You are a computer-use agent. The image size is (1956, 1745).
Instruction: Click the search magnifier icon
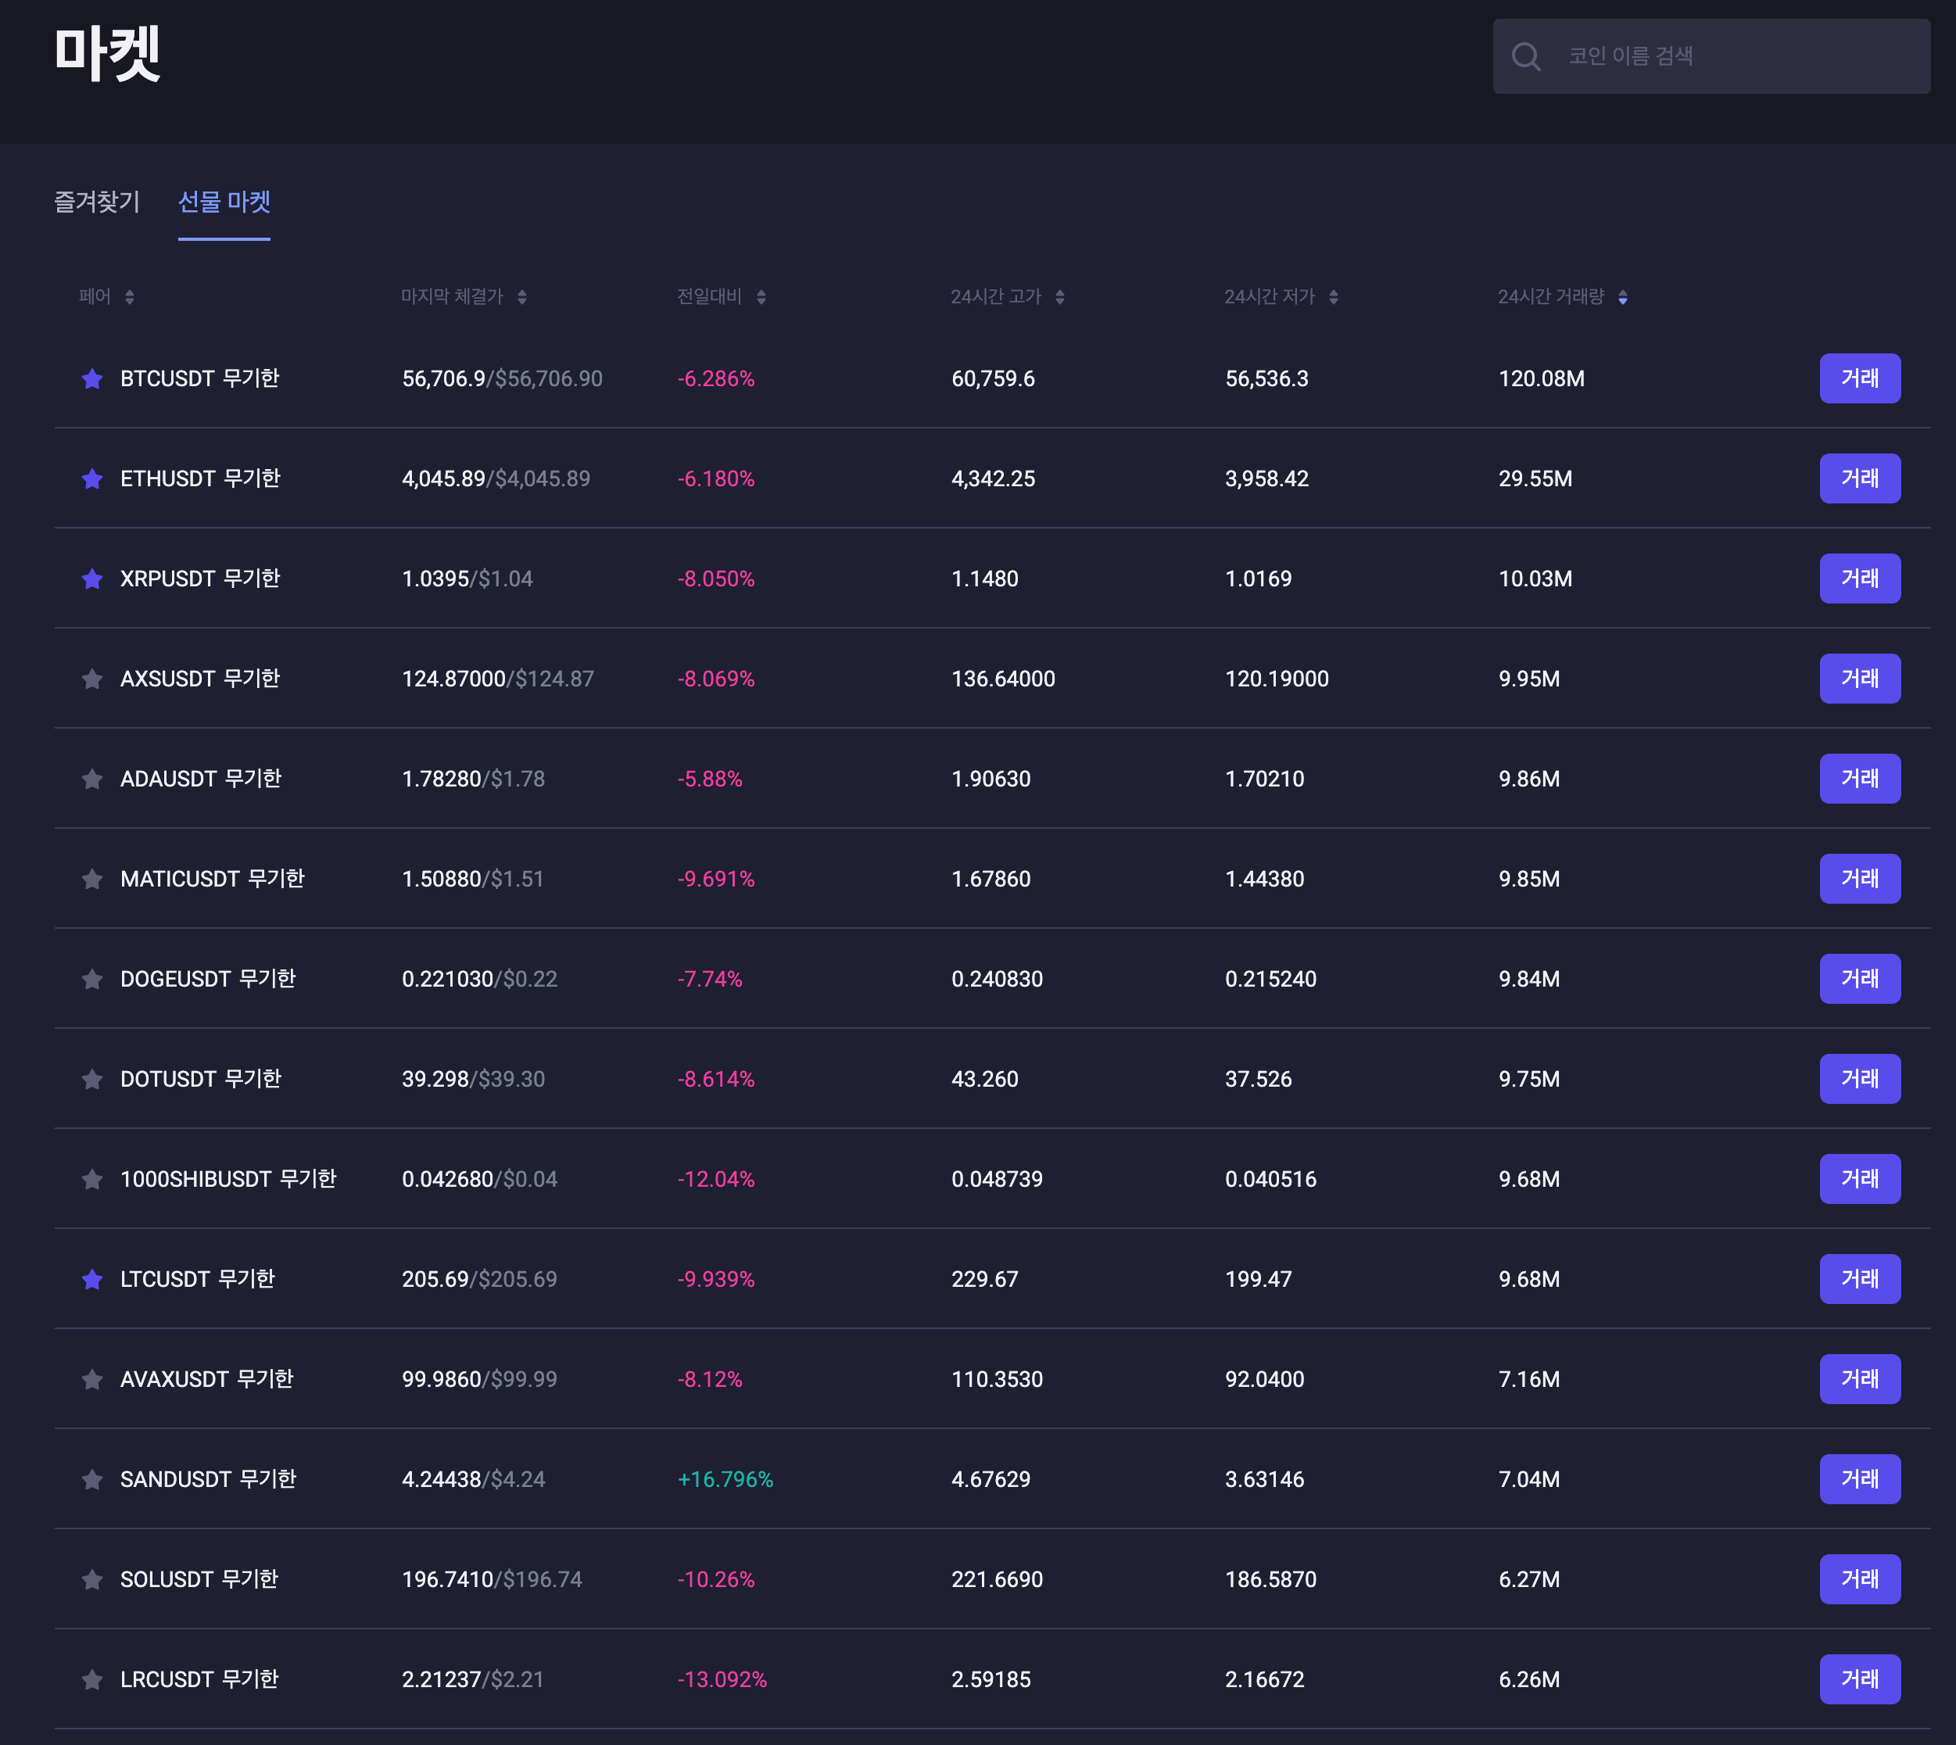click(x=1525, y=56)
